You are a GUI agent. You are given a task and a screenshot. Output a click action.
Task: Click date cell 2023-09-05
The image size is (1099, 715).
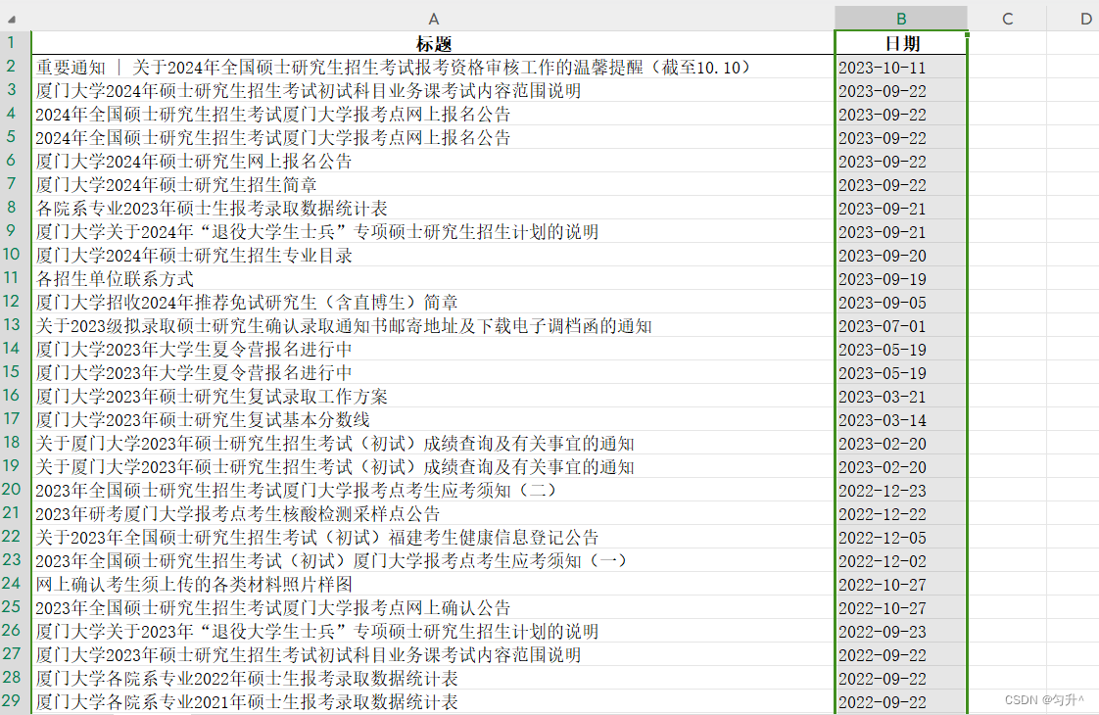(901, 303)
